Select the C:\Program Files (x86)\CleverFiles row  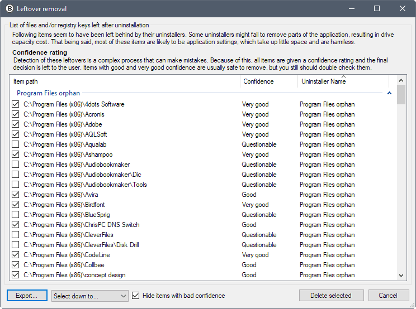coord(203,235)
